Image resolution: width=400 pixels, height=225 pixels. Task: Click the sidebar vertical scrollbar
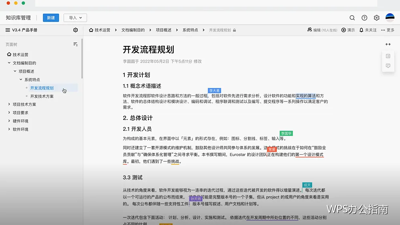[x=82, y=59]
